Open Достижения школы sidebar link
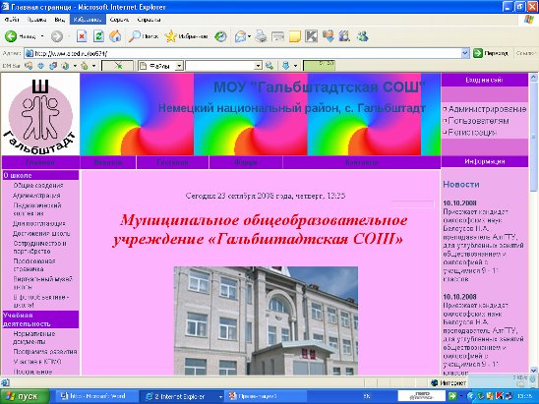539x404 pixels. (41, 234)
